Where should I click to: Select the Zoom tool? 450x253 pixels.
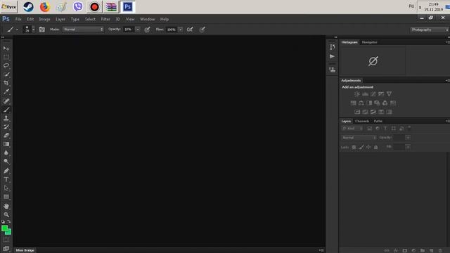(x=6, y=214)
